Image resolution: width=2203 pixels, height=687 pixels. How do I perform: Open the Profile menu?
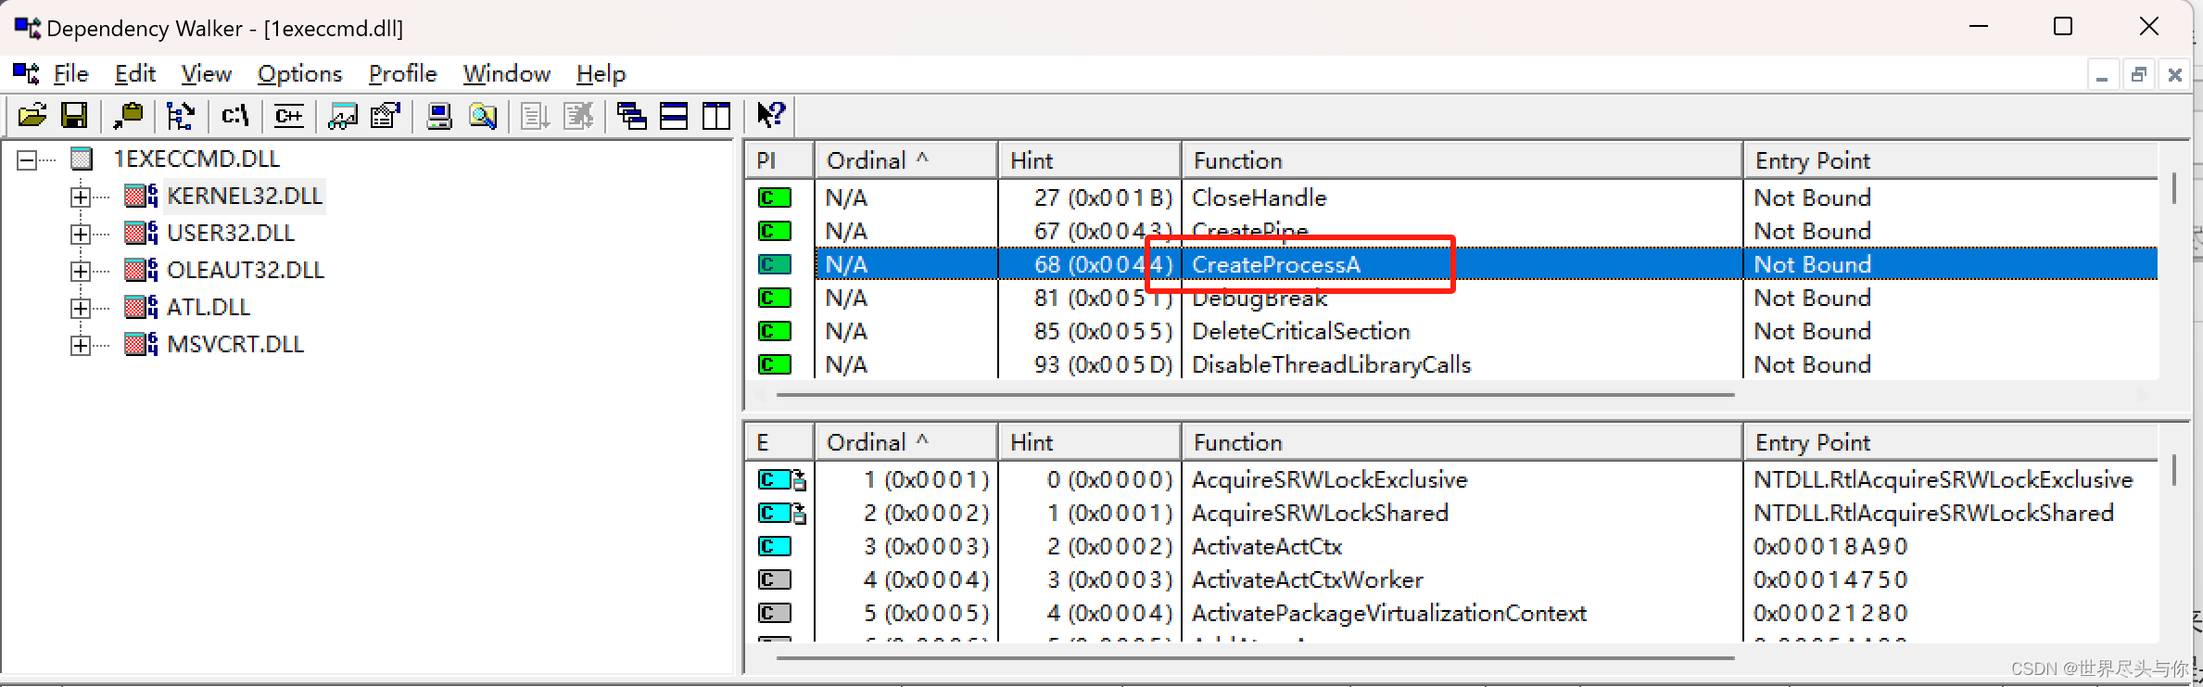coord(402,73)
